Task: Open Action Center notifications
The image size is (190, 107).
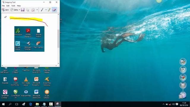Action: pyautogui.click(x=177, y=104)
